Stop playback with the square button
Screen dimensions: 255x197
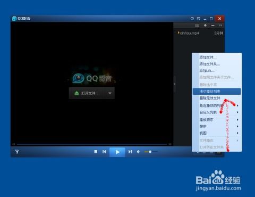(96, 152)
